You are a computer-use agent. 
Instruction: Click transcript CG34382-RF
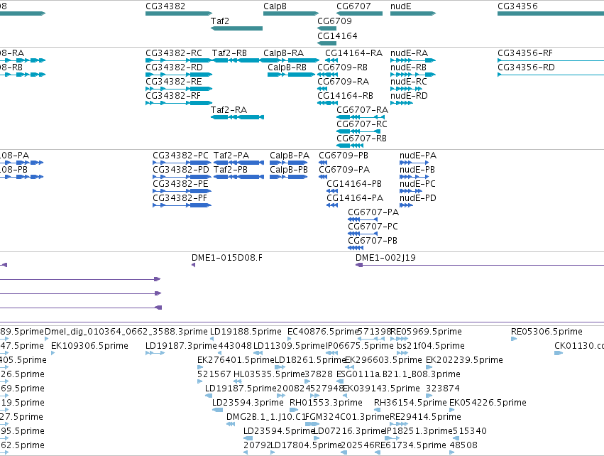pyautogui.click(x=173, y=96)
